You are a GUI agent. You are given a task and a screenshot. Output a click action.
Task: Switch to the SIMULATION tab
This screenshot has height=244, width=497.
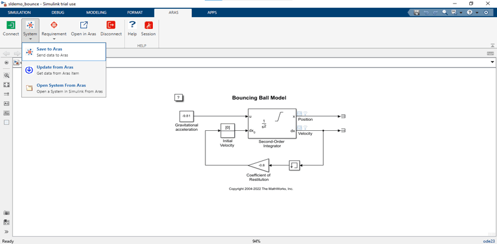tap(19, 12)
